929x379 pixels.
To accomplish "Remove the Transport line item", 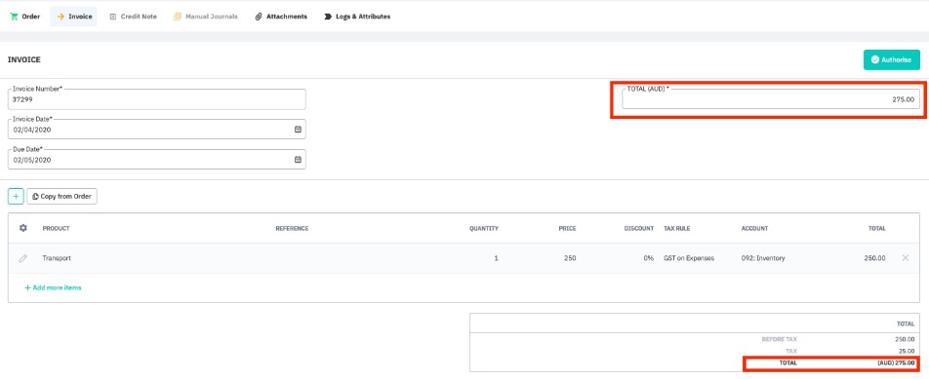I will tap(906, 258).
